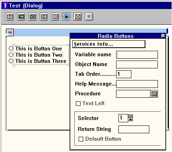This screenshot has height=152, width=172.
Task: Select the colorful image control tool
Action: (x=21, y=17)
